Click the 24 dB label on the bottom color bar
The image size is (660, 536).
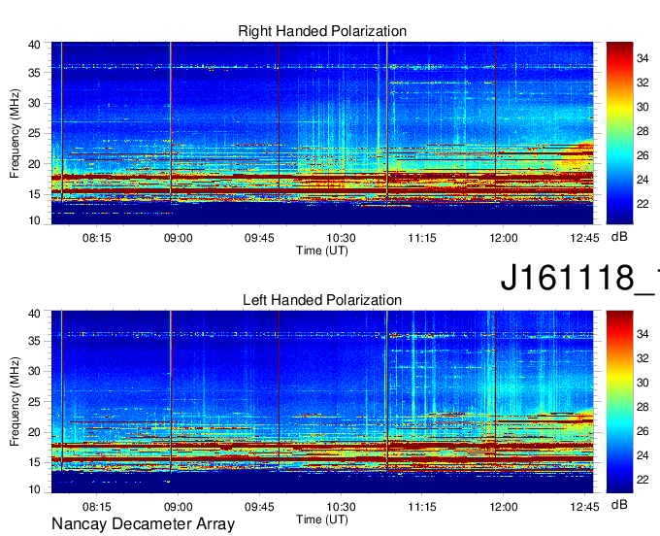click(x=643, y=455)
